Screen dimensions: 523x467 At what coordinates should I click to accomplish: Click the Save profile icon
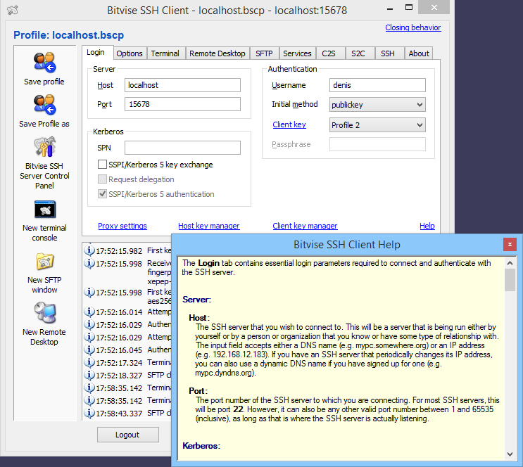(x=44, y=63)
